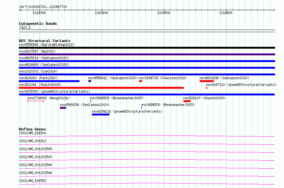This screenshot has height=188, width=284.
Task: Click the nsv1020372 Coe2014 blue bar
Action: tap(147, 74)
